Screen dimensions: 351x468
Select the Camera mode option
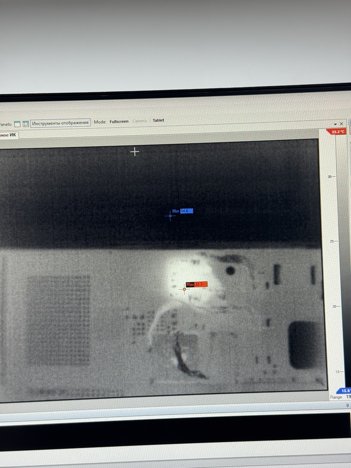(139, 121)
